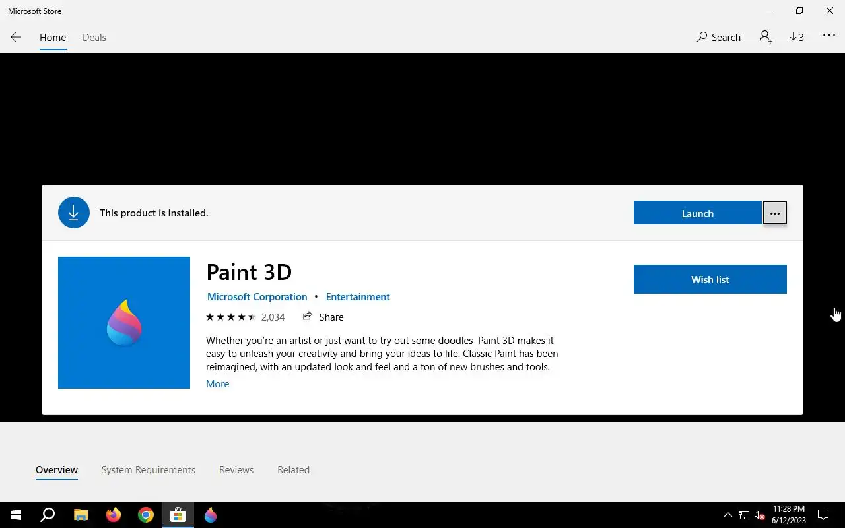Viewport: 845px width, 528px height.
Task: Open the Entertainment category link
Action: 358,297
